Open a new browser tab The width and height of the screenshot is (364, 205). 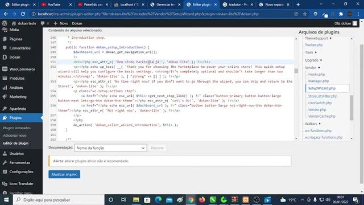click(298, 5)
